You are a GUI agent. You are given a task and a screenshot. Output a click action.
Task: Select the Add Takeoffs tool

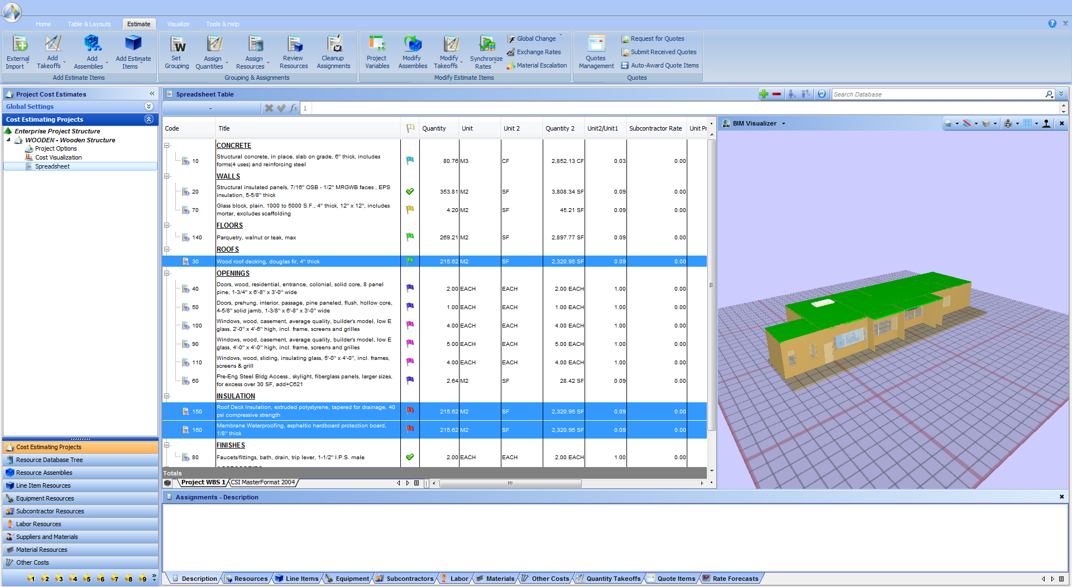[x=52, y=51]
